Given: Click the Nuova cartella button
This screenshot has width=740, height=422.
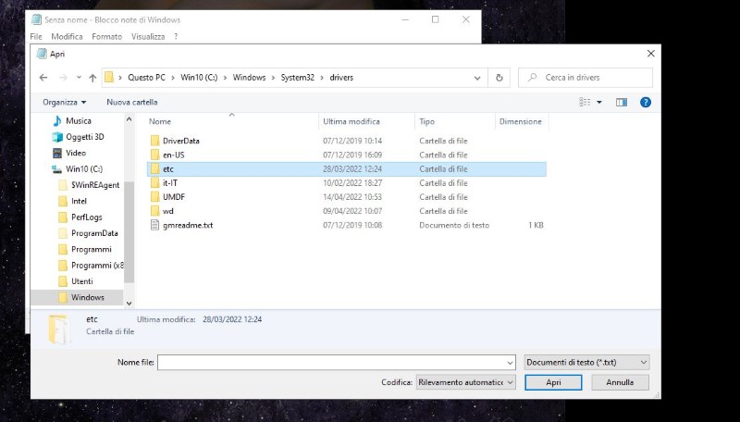Looking at the screenshot, I should (x=132, y=102).
